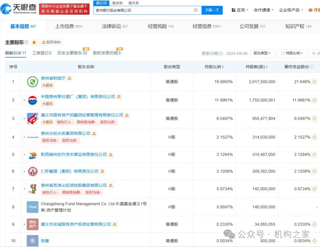Click the beneficial share icon in 遵义市名城 row

coord(314,224)
